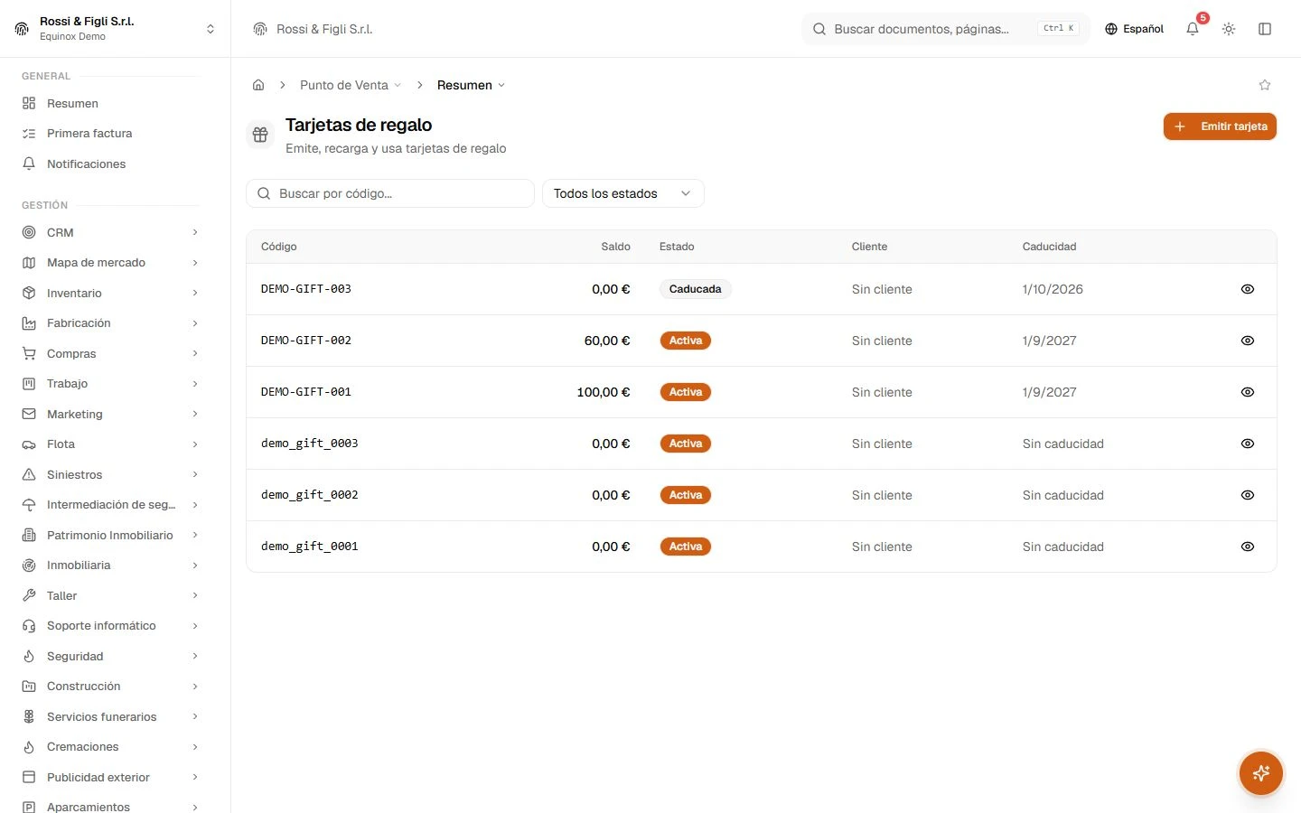1301x813 pixels.
Task: Click the Inventario box icon in sidebar
Action: [x=29, y=293]
